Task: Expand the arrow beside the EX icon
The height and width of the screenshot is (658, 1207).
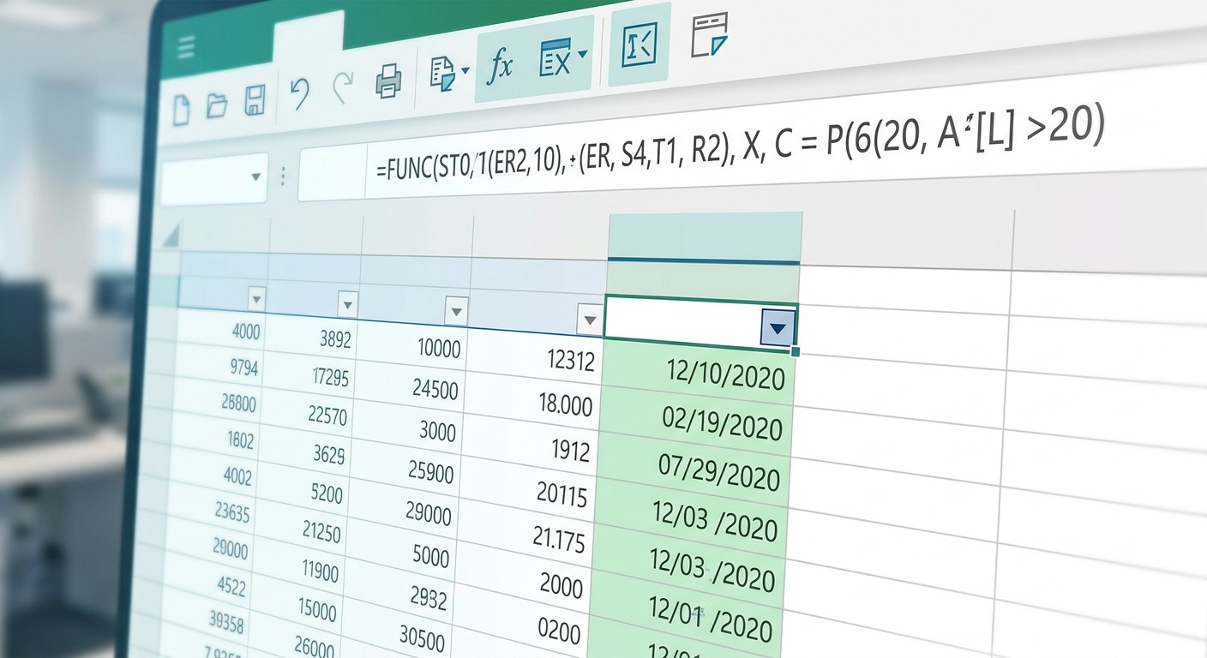Action: (583, 55)
